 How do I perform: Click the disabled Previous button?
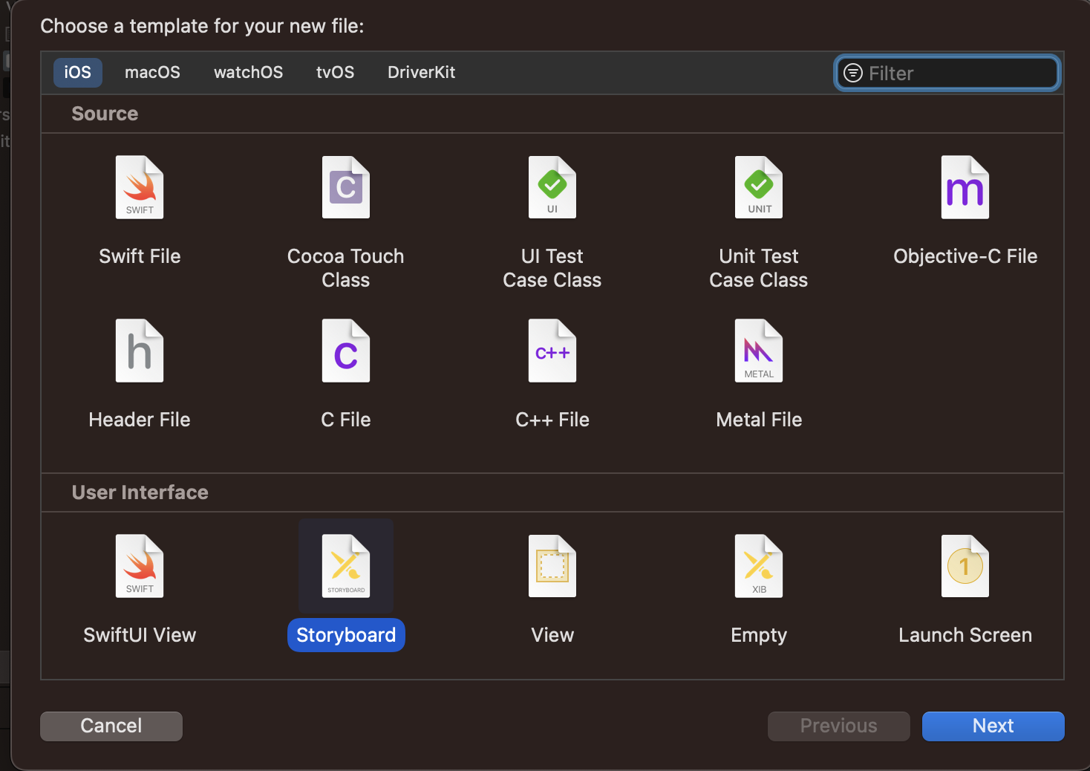coord(839,726)
